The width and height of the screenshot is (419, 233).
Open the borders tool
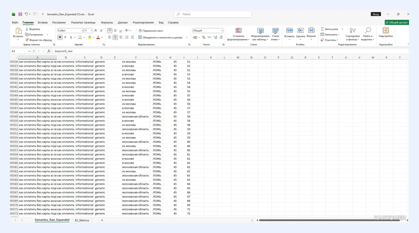(80, 37)
